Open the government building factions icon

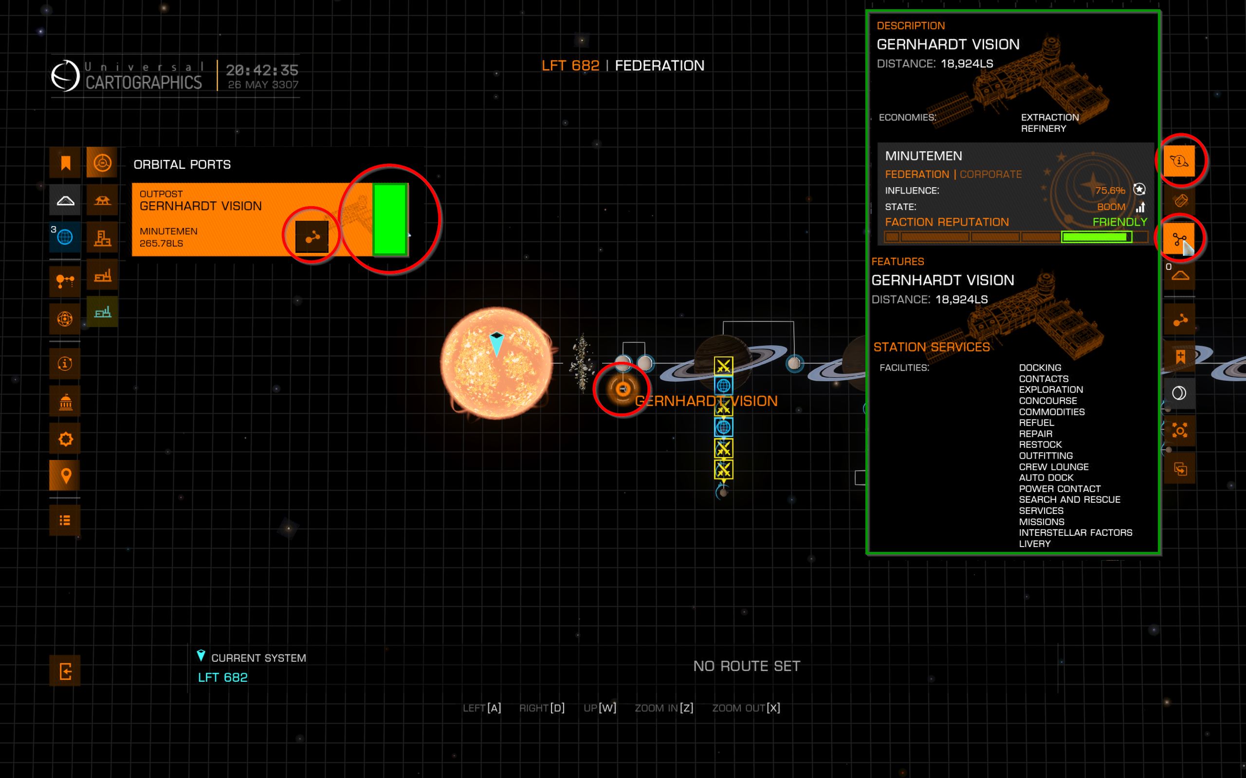tap(65, 401)
